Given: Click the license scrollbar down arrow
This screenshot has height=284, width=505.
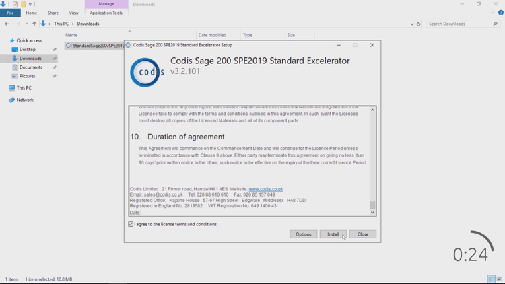Looking at the screenshot, I should (x=372, y=212).
